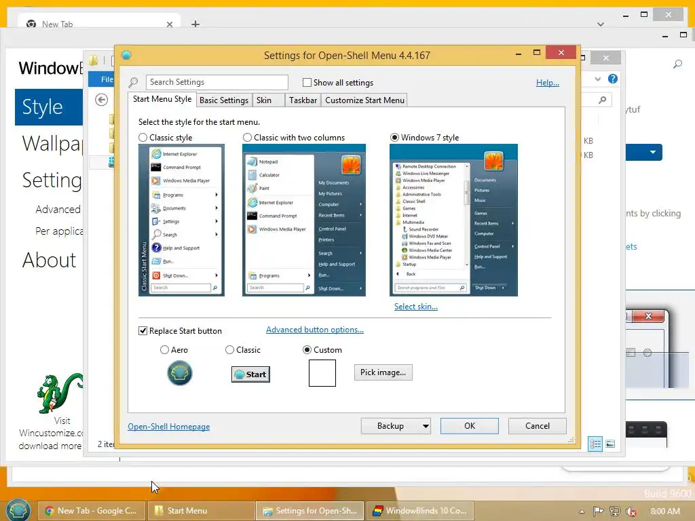Open Customize Start Menu tab
This screenshot has height=521, width=695.
364,100
